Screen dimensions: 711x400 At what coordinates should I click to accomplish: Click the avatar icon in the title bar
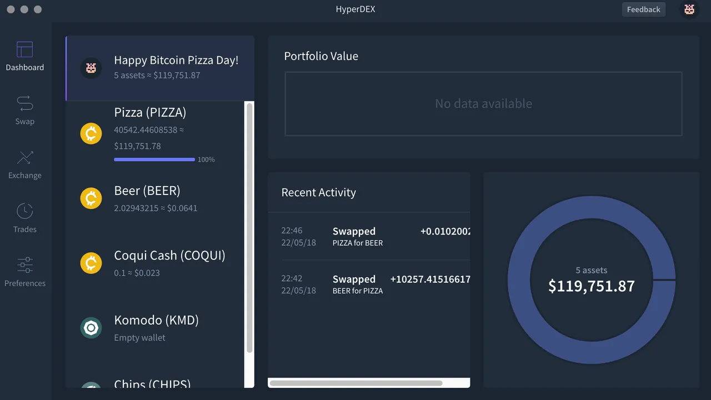[689, 9]
